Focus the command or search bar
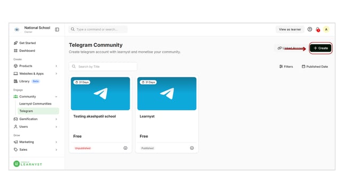The width and height of the screenshot is (344, 193). coord(98,29)
